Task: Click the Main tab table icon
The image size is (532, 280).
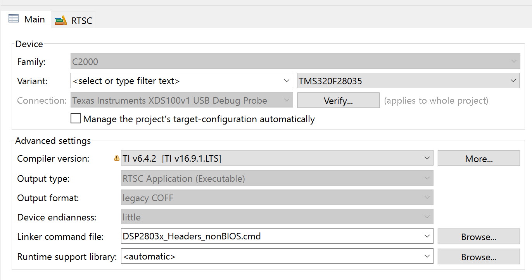Action: (14, 19)
